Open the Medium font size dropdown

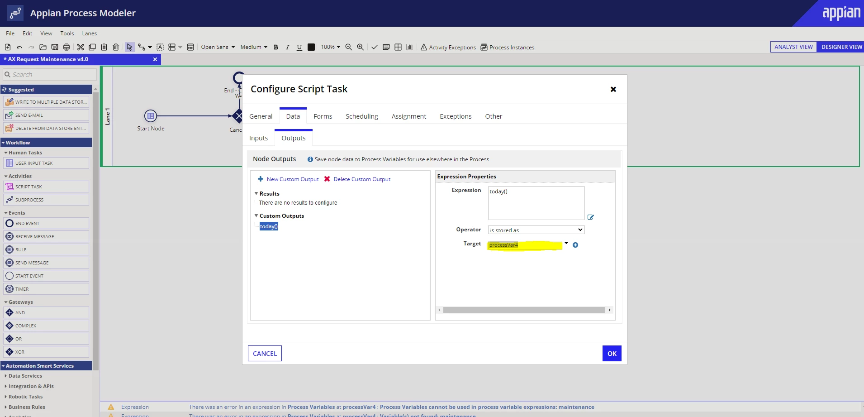click(x=254, y=47)
